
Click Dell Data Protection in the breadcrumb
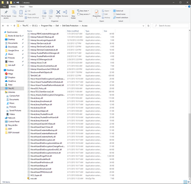70,26
